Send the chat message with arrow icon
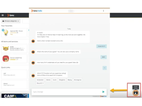Viewport: 142px width, 106px height. [x=103, y=92]
